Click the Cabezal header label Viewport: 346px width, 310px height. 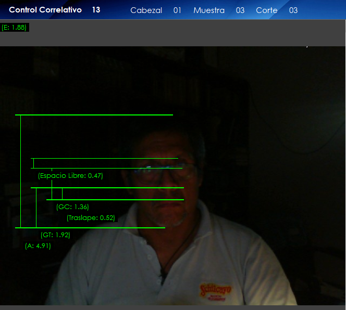click(x=146, y=10)
